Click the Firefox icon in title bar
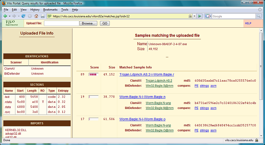Image resolution: width=265 pixels, height=145 pixels. click(3, 3)
